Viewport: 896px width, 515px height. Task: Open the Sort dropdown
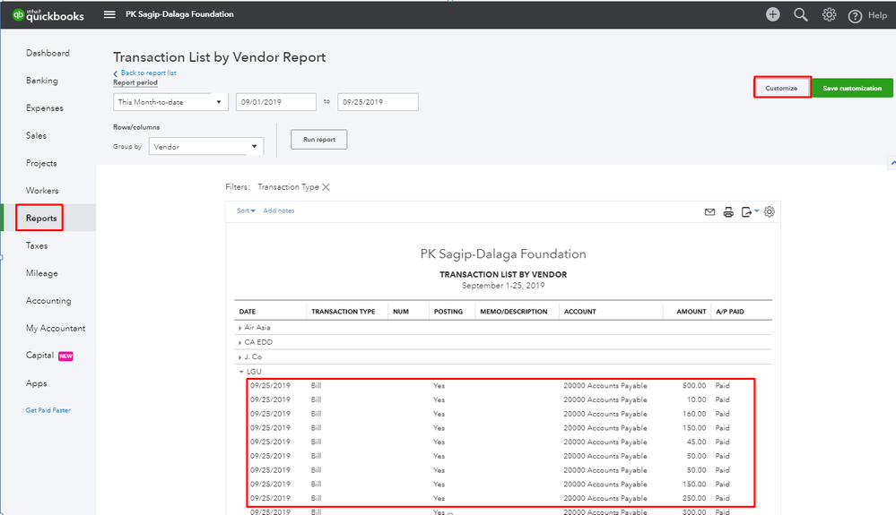click(246, 210)
